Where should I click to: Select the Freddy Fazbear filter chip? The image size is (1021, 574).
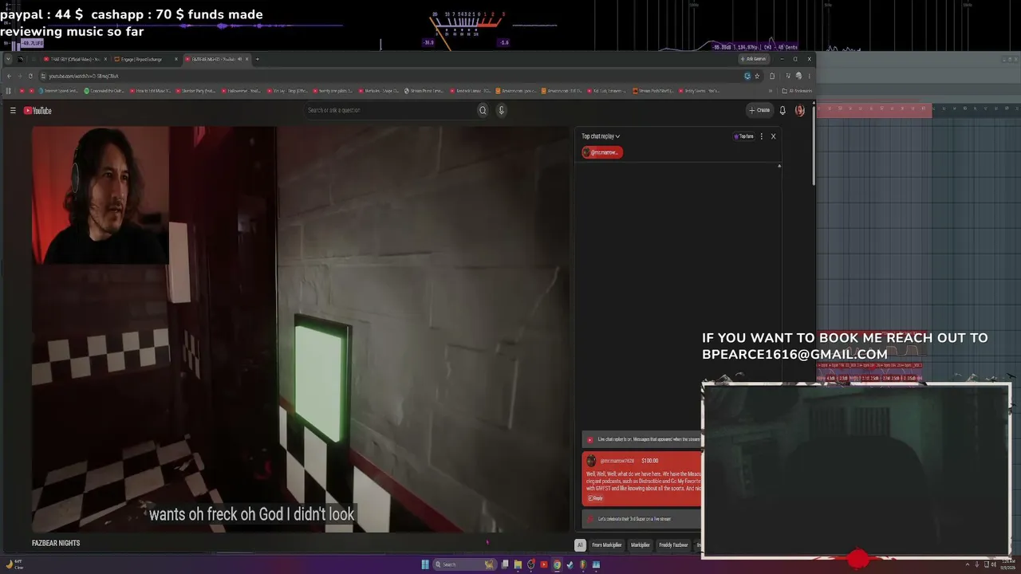673,545
